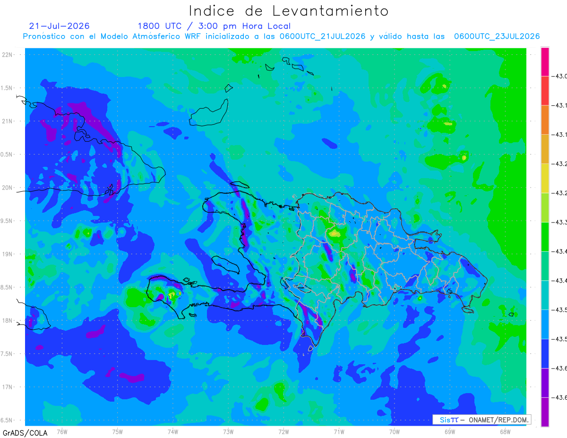Click the '-43.0' color scale value
The image size is (567, 438).
pyautogui.click(x=560, y=77)
